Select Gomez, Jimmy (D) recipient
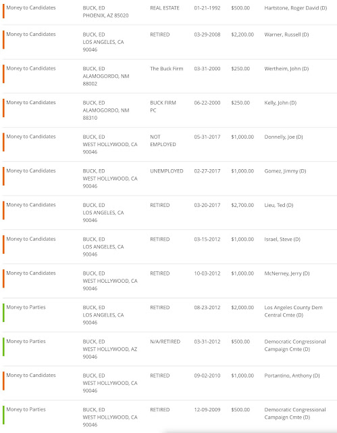 click(x=285, y=171)
